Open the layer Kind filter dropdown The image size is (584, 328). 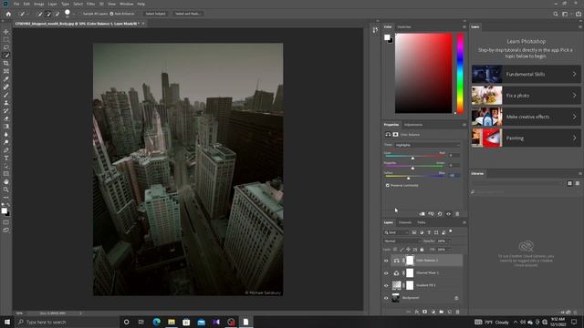tap(397, 232)
